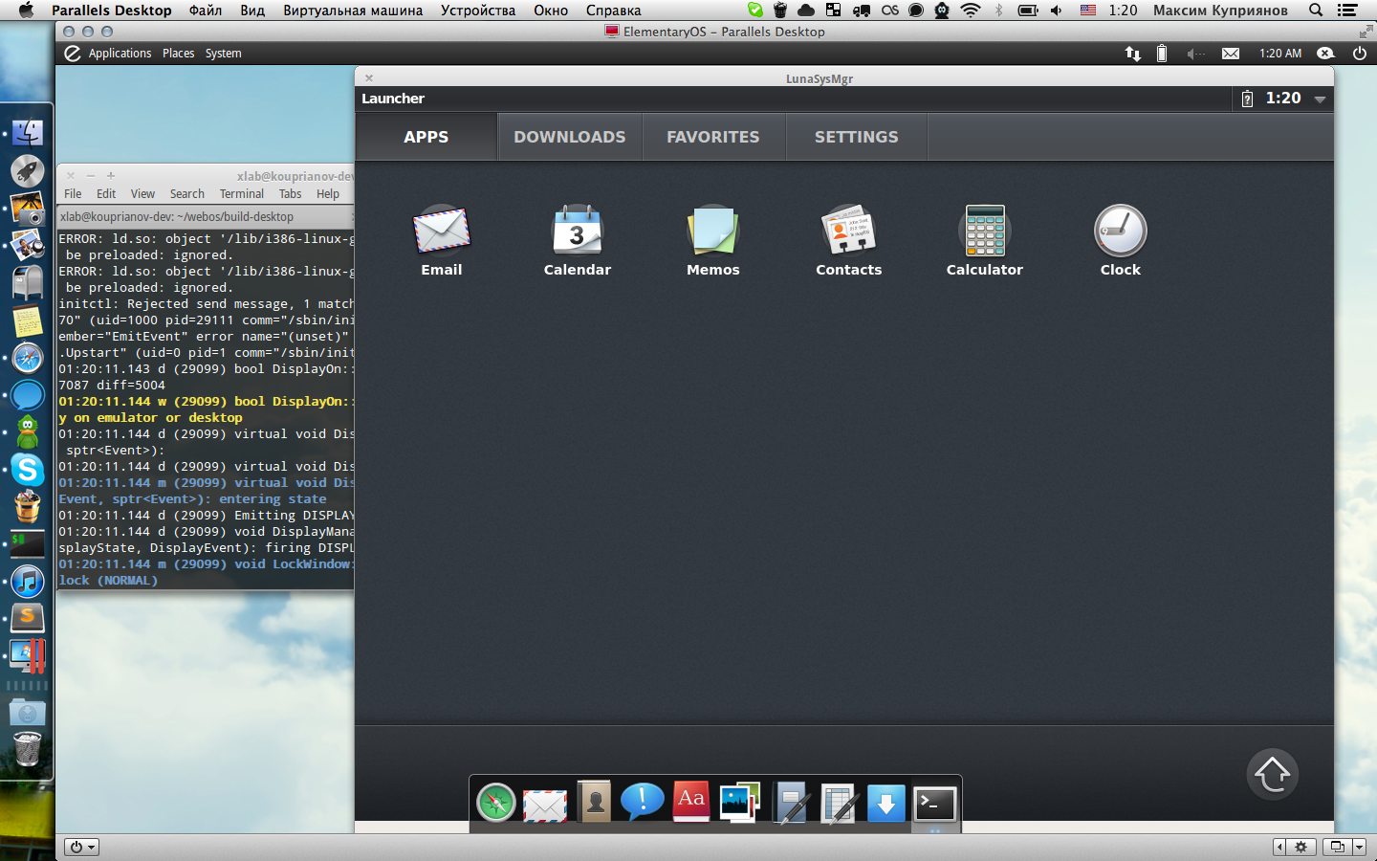Screen dimensions: 1377x861
Task: Open the power dropdown at bottom-left
Action: [x=81, y=847]
